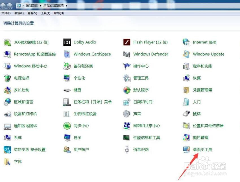
Task: Open the 任务栏和「开始」菜单 link
Action: point(93,102)
